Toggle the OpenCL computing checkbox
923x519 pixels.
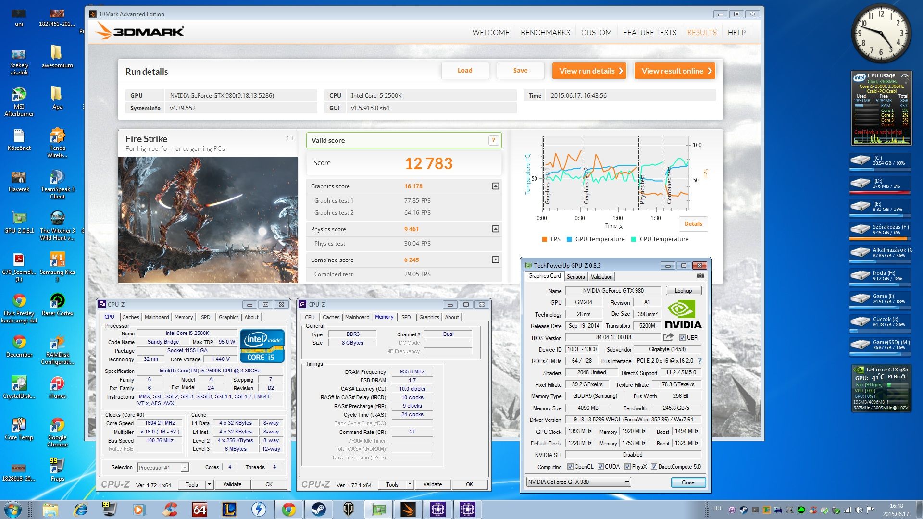(570, 467)
